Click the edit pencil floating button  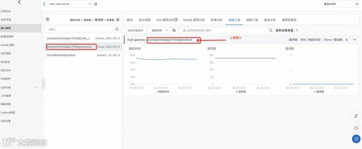356,116
